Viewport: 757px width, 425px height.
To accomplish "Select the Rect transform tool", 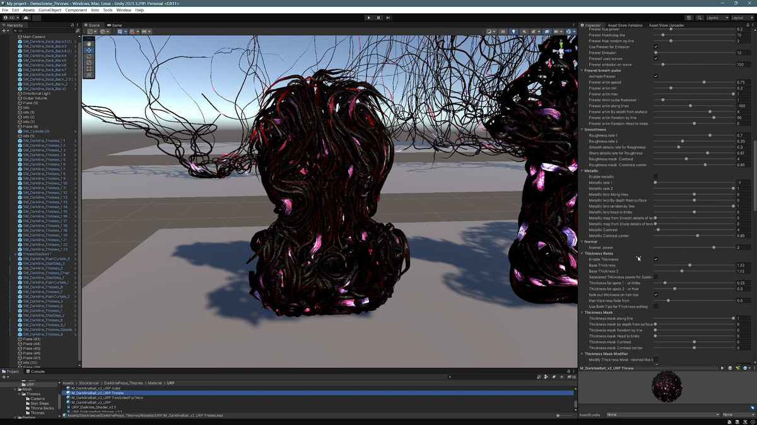I will click(89, 69).
